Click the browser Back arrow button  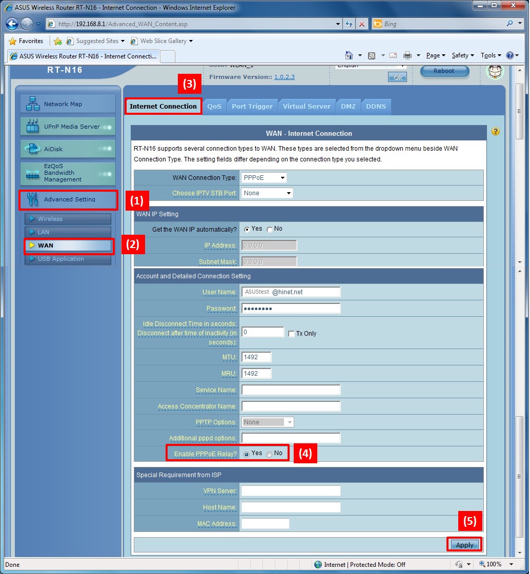[12, 24]
